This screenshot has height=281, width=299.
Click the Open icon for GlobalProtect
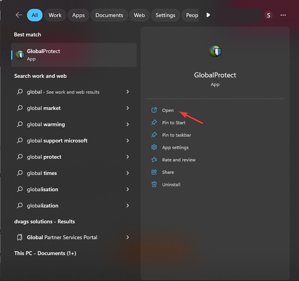pos(154,110)
